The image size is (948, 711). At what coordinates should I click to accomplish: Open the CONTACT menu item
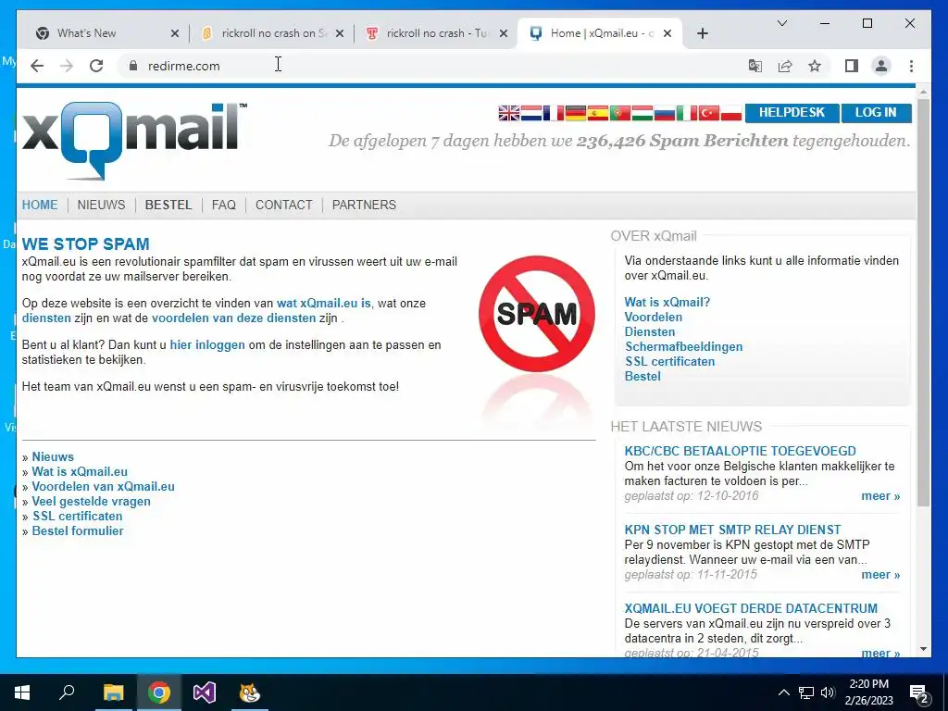point(283,205)
